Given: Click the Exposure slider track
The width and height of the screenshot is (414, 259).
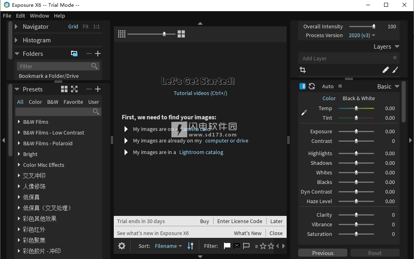Looking at the screenshot, I should coord(356,131).
